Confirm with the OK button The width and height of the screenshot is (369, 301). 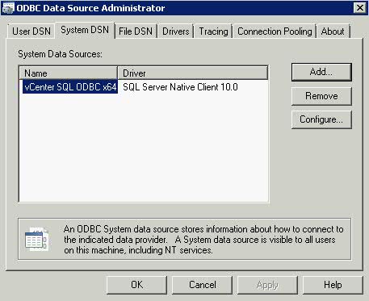click(136, 285)
